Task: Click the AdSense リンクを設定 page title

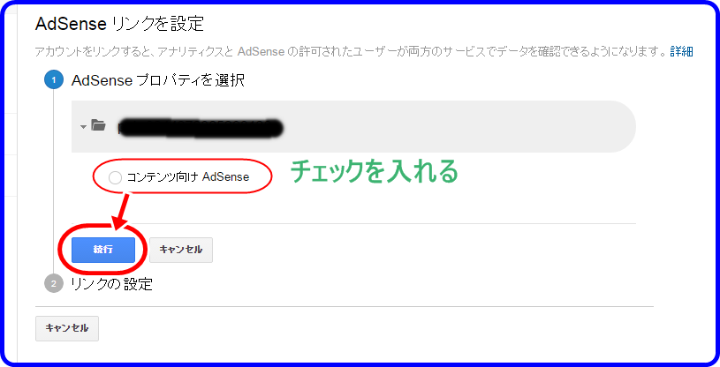Action: [x=120, y=24]
